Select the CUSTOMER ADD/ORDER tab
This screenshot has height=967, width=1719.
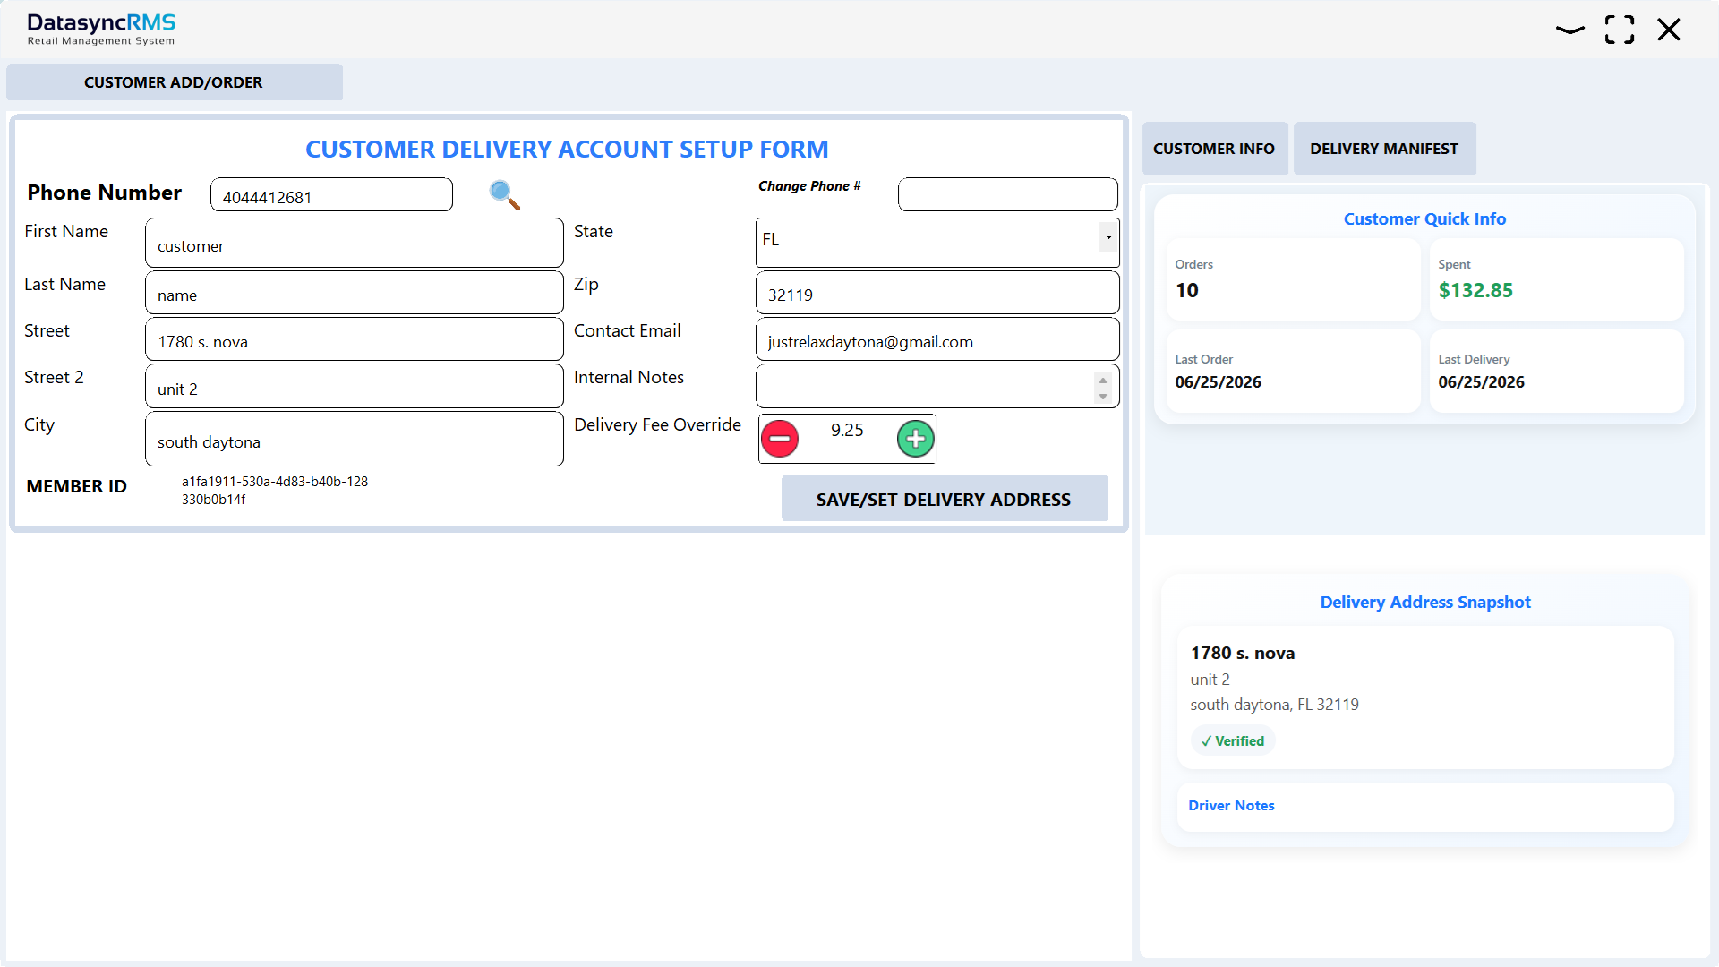click(x=174, y=82)
